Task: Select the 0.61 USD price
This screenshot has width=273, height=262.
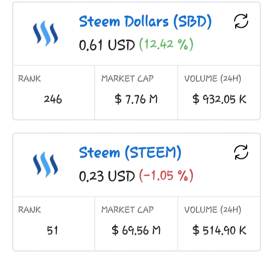Action: click(x=107, y=45)
